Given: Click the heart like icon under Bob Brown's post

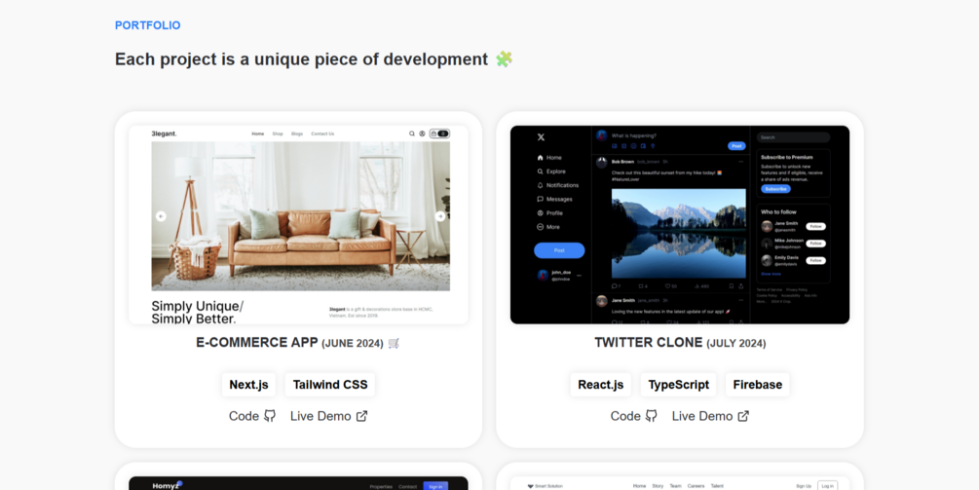Looking at the screenshot, I should pyautogui.click(x=667, y=285).
